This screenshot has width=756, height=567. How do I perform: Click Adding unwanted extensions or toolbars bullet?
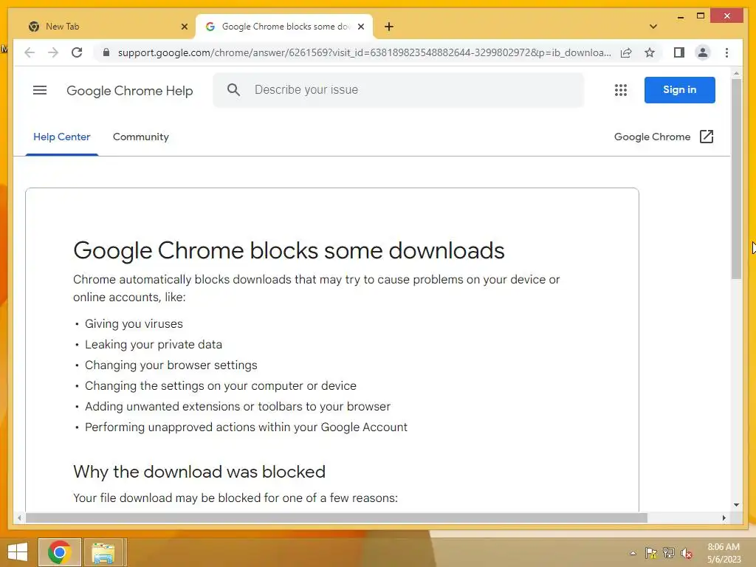(x=238, y=407)
